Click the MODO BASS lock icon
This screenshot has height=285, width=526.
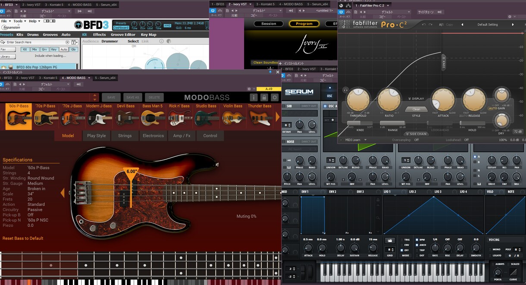click(264, 97)
